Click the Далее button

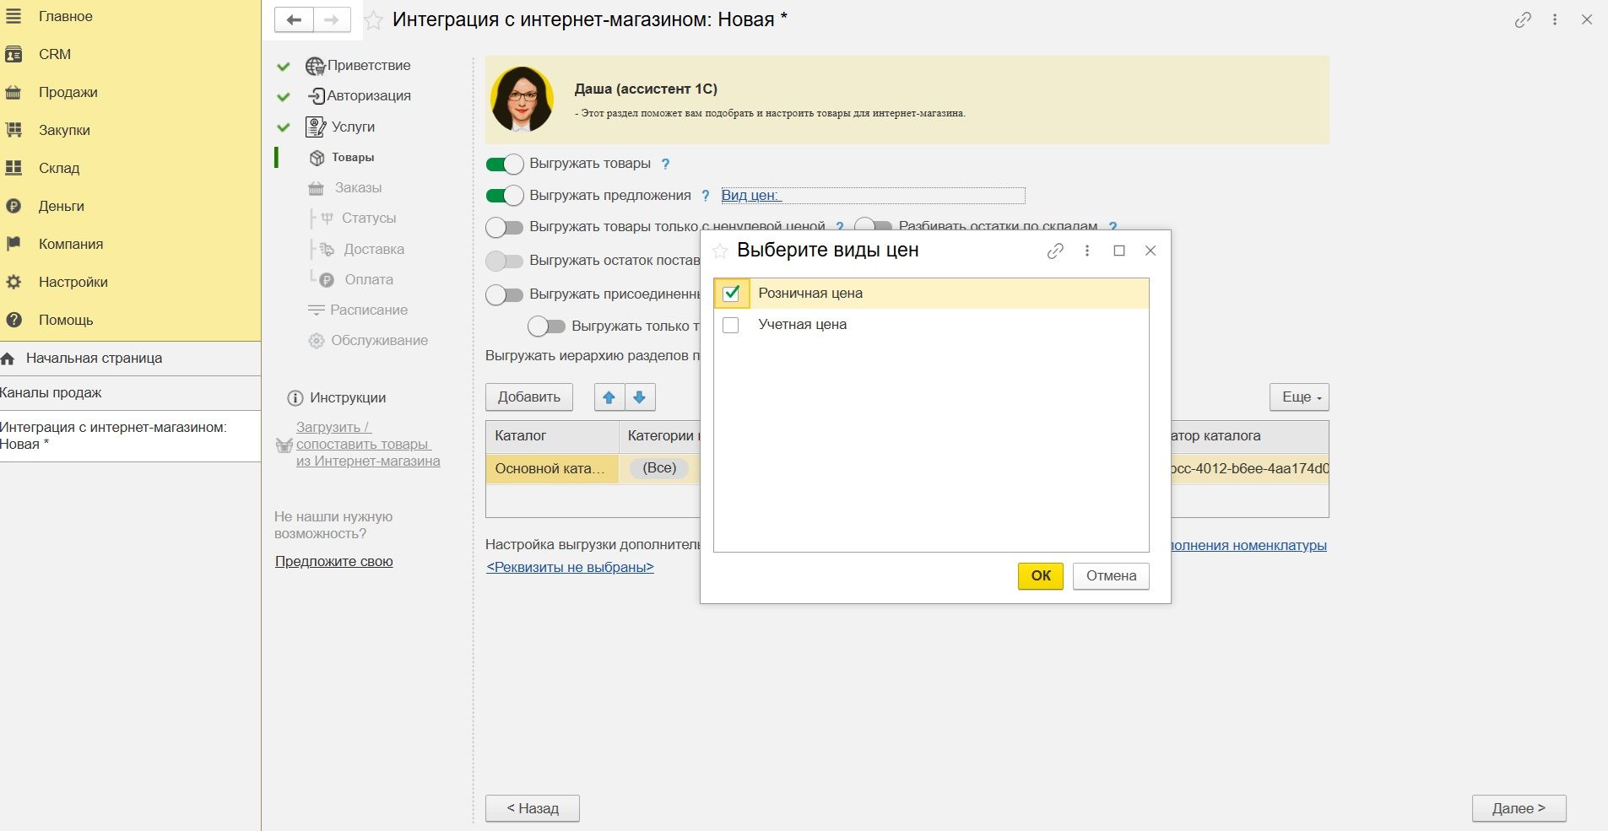pyautogui.click(x=1519, y=808)
